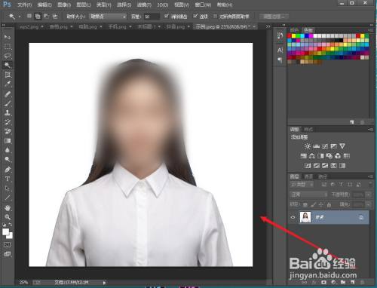Select the Blur tool
Viewport: 377px width, 288px height.
[x=8, y=150]
